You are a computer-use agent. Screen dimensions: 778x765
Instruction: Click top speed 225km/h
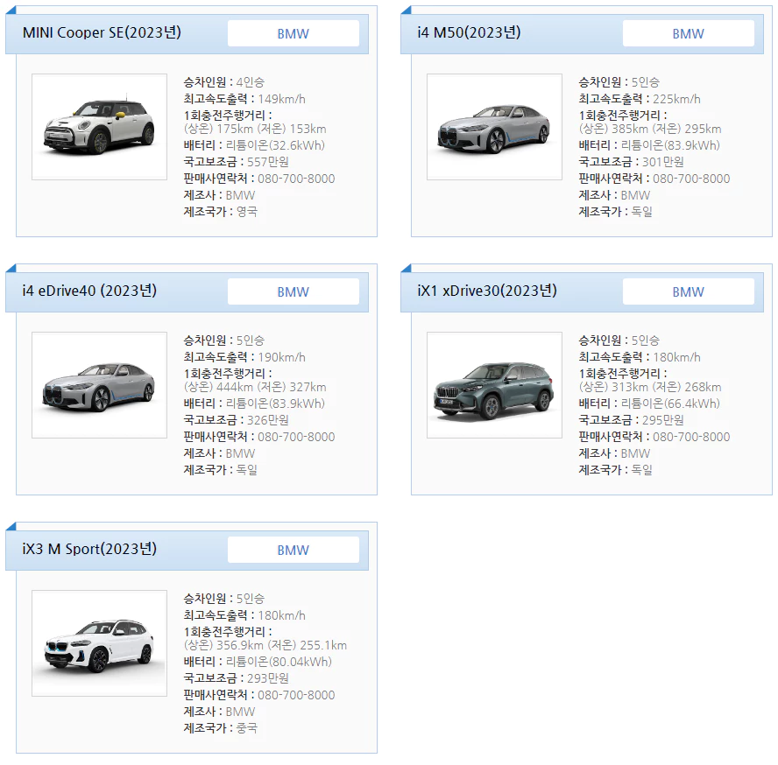pos(676,99)
